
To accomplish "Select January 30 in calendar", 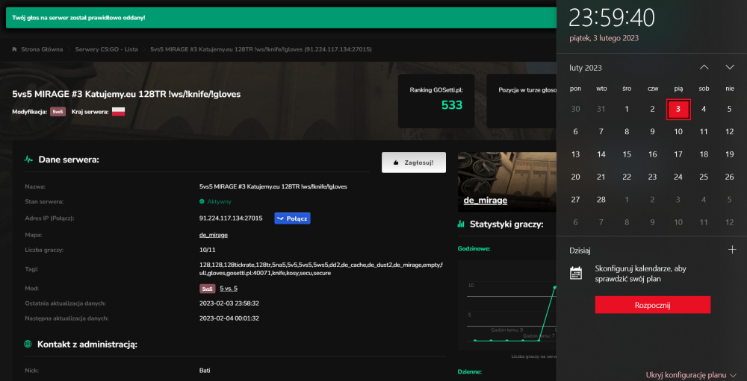I will coord(575,109).
